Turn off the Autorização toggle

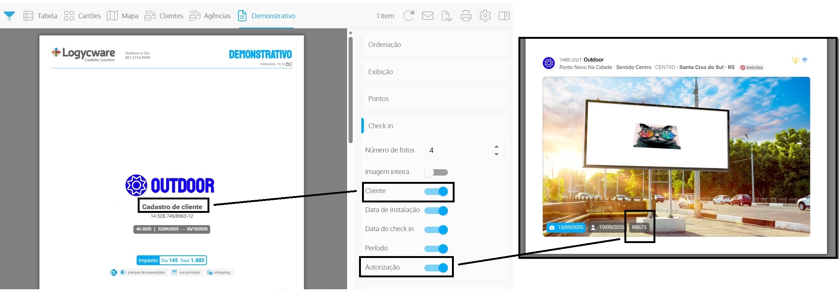(x=436, y=268)
